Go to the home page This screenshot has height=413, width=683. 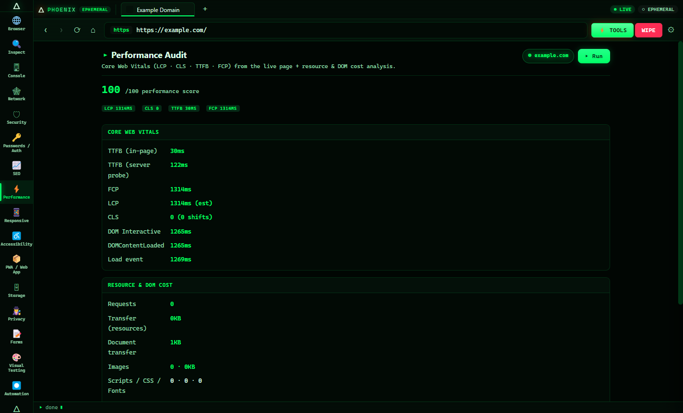pyautogui.click(x=93, y=30)
